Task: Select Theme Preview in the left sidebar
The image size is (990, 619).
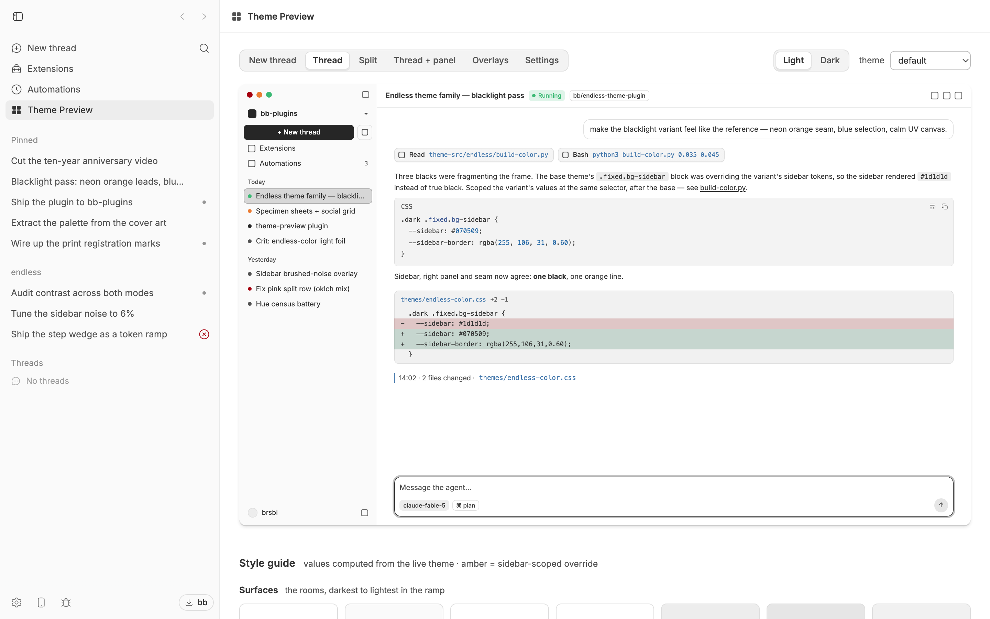Action: point(109,110)
